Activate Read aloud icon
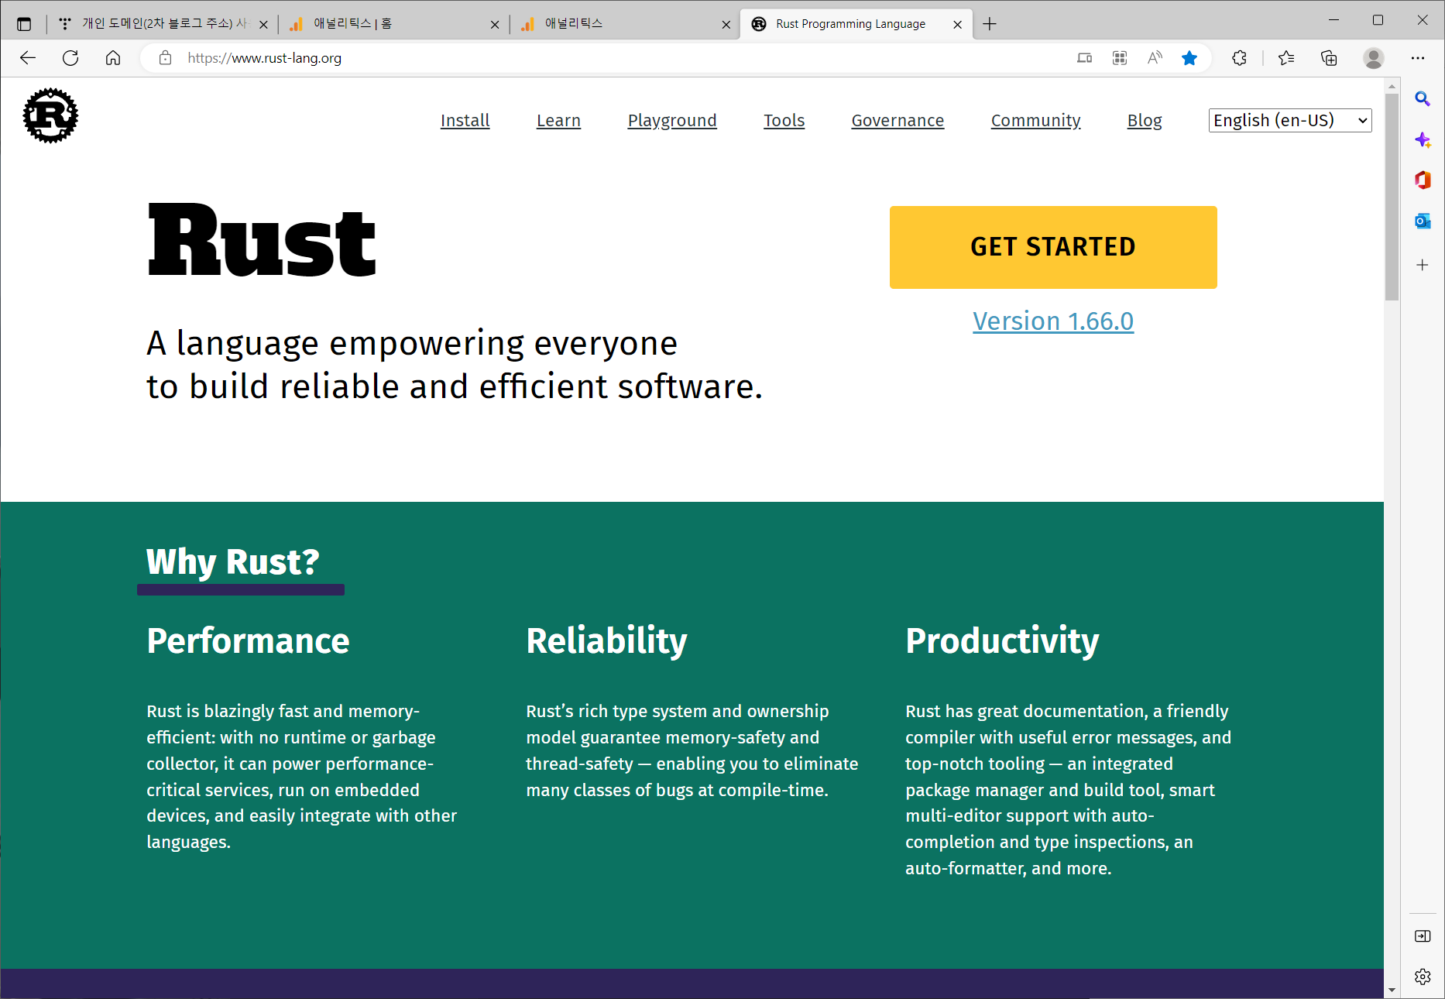The image size is (1445, 999). pos(1155,58)
